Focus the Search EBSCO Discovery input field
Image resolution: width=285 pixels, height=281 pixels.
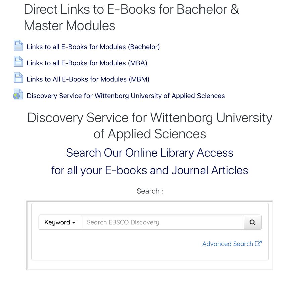[x=163, y=222]
